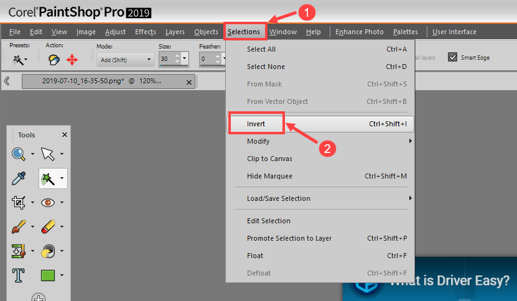
Task: Open the Objects menu
Action: pos(206,32)
